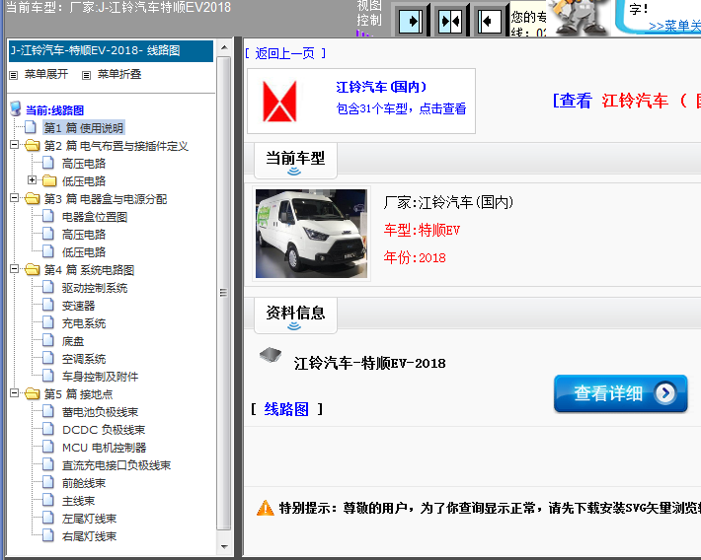Click the page icon beside DCDC 负极线束
The height and width of the screenshot is (560, 701).
[x=47, y=429]
